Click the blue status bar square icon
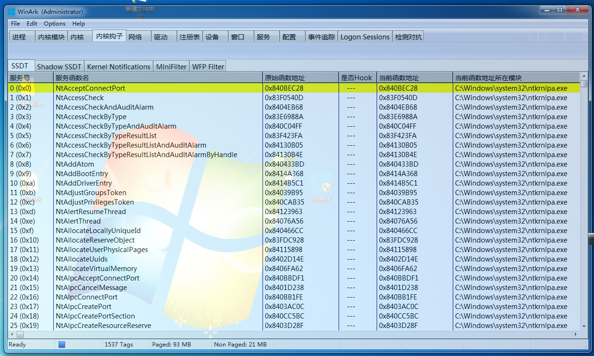 click(x=62, y=345)
